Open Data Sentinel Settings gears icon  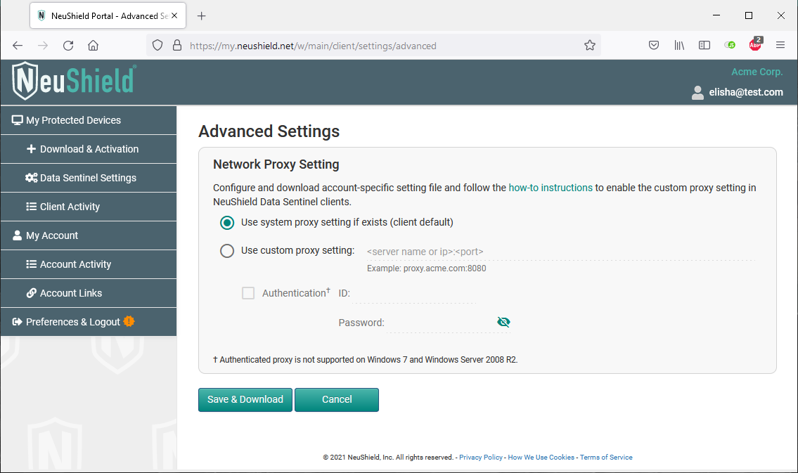(x=32, y=178)
